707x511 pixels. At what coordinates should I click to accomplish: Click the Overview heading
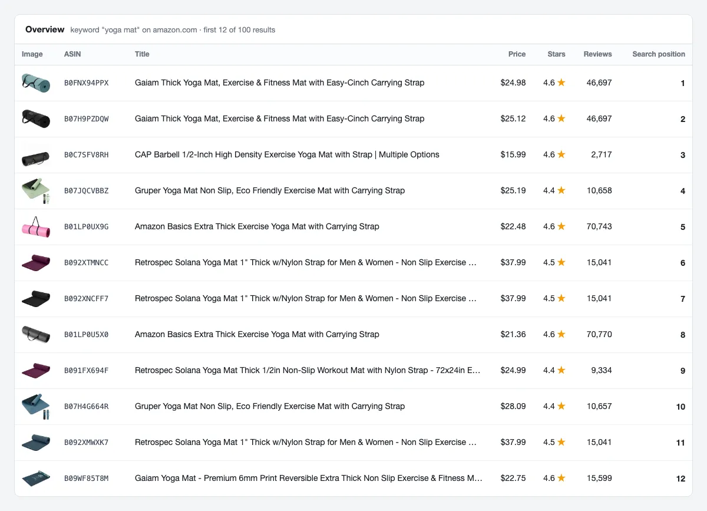tap(45, 29)
